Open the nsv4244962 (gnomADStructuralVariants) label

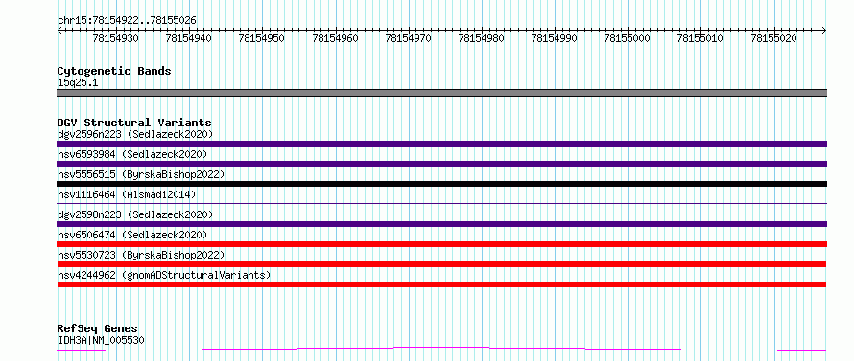click(164, 275)
